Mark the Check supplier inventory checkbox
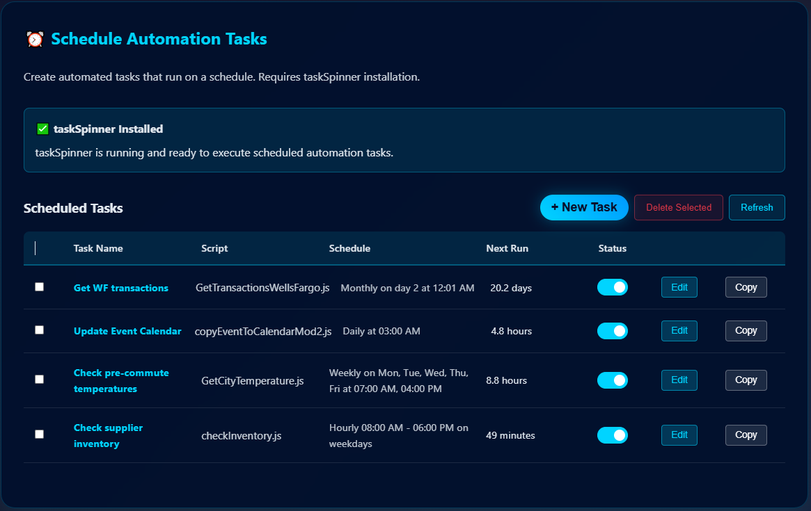 point(39,434)
